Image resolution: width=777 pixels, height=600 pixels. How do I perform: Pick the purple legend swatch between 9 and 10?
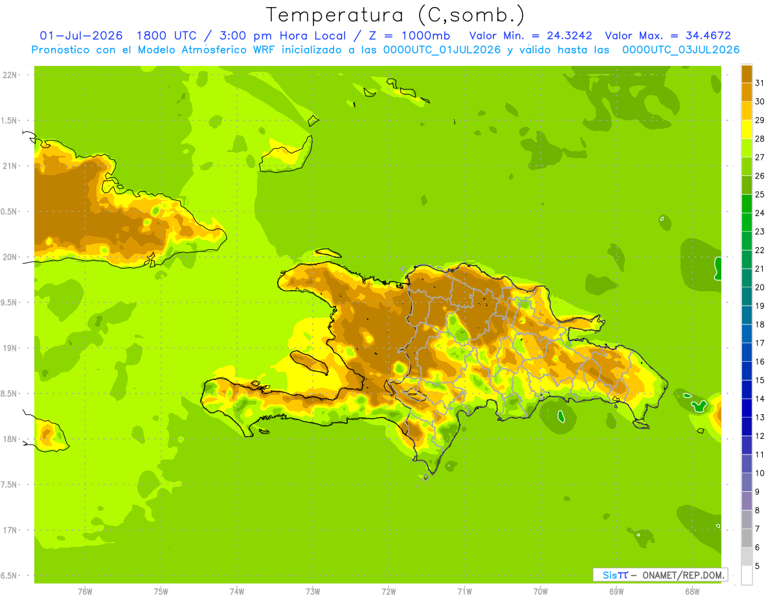[747, 483]
